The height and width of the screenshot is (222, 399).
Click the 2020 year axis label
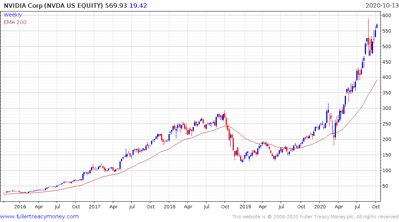pos(320,206)
